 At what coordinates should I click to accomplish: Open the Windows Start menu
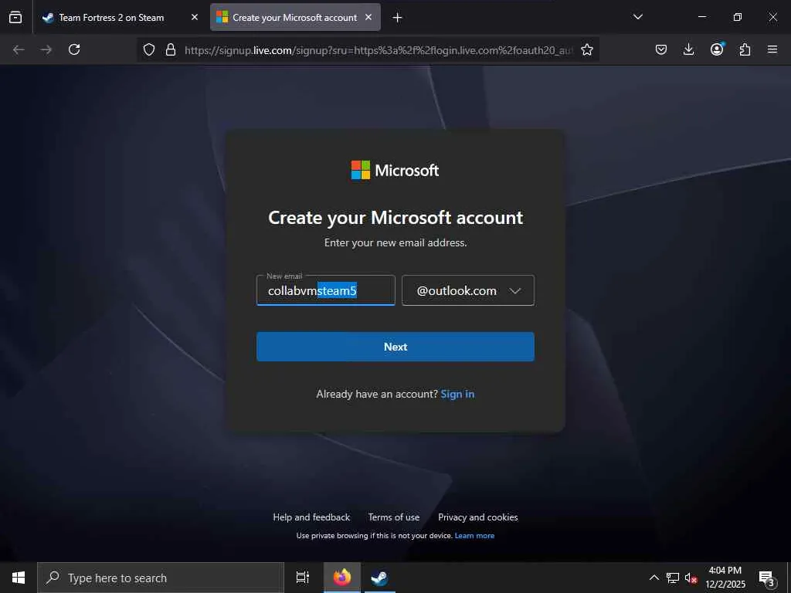[x=19, y=578]
